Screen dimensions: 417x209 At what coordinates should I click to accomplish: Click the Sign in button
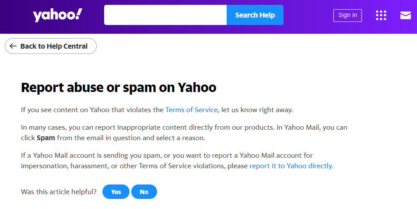(347, 15)
